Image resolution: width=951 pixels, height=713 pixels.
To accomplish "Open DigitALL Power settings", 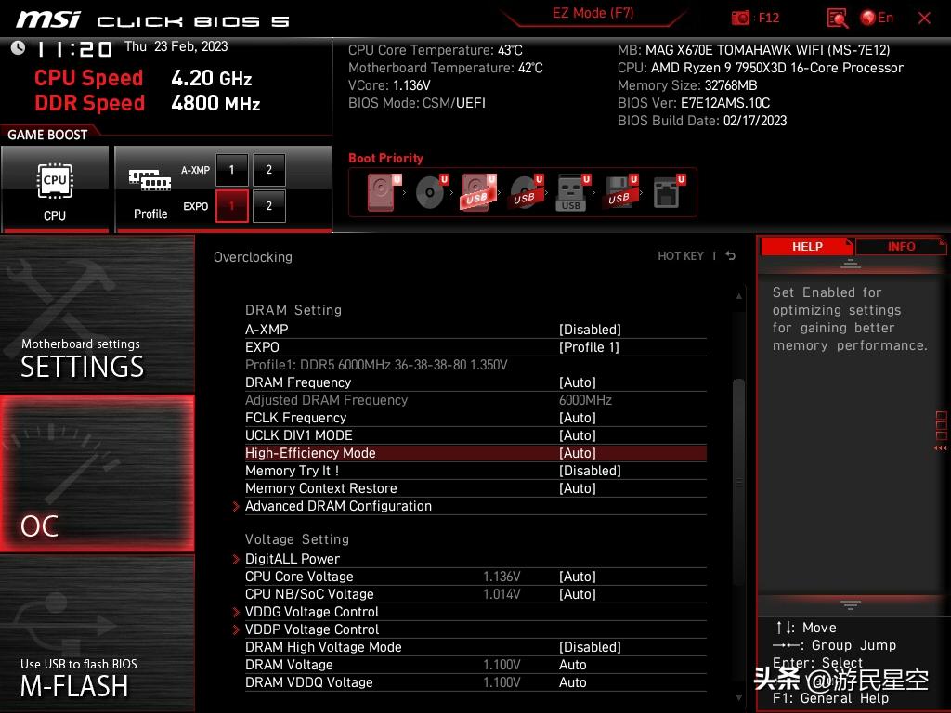I will [293, 559].
